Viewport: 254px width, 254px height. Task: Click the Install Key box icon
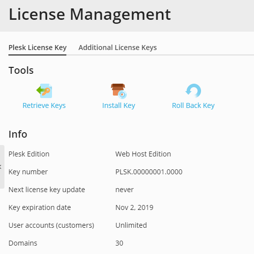[x=119, y=91]
